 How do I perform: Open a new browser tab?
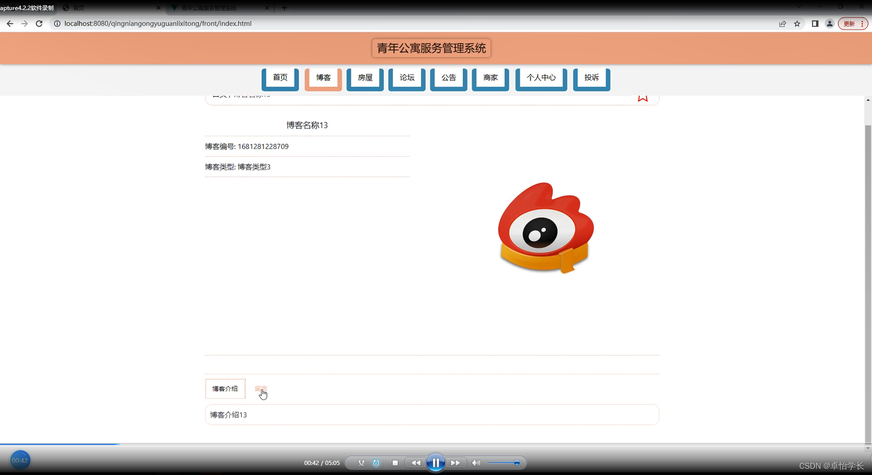284,8
